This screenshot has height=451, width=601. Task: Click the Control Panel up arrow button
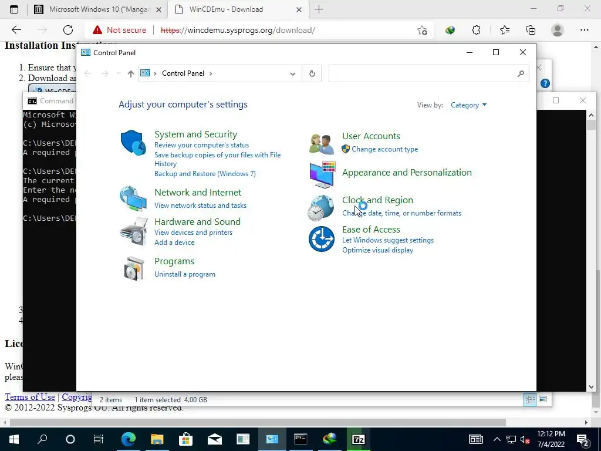point(131,73)
